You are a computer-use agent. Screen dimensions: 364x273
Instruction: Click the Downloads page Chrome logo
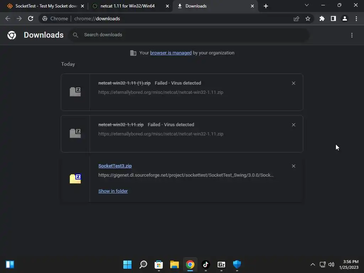click(12, 35)
